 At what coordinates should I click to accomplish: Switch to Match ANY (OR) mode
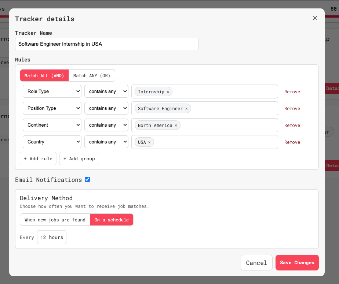[x=92, y=75]
